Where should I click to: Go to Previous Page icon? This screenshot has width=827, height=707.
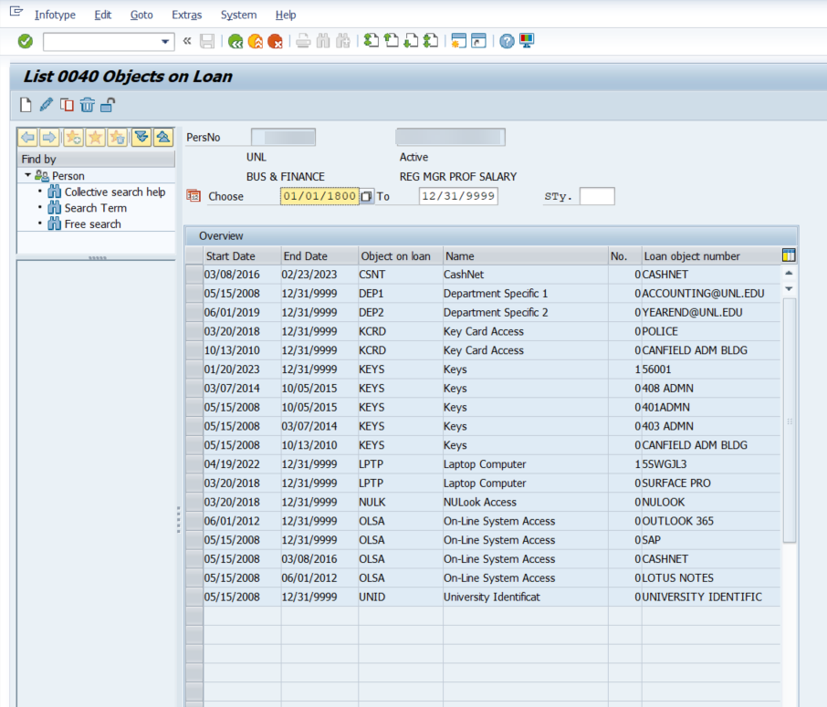coord(392,41)
